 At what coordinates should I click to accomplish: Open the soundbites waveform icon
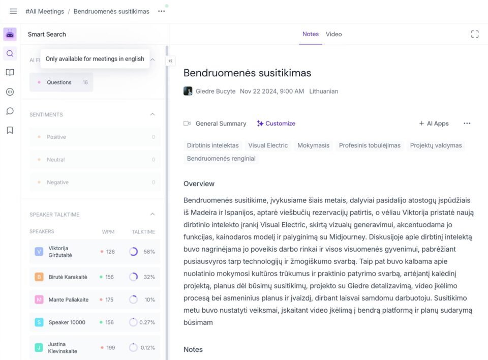coord(10,92)
